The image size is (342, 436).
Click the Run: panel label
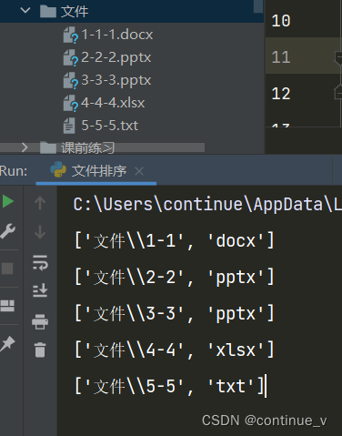click(14, 171)
